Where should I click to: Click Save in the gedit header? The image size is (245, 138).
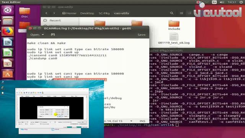click(x=142, y=35)
